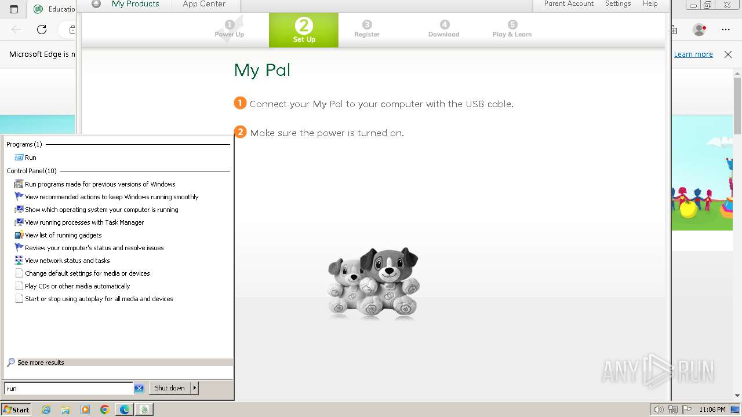Screen dimensions: 742x417
Task: Click the page icon beside Start or stop autoplay
Action: click(x=19, y=299)
